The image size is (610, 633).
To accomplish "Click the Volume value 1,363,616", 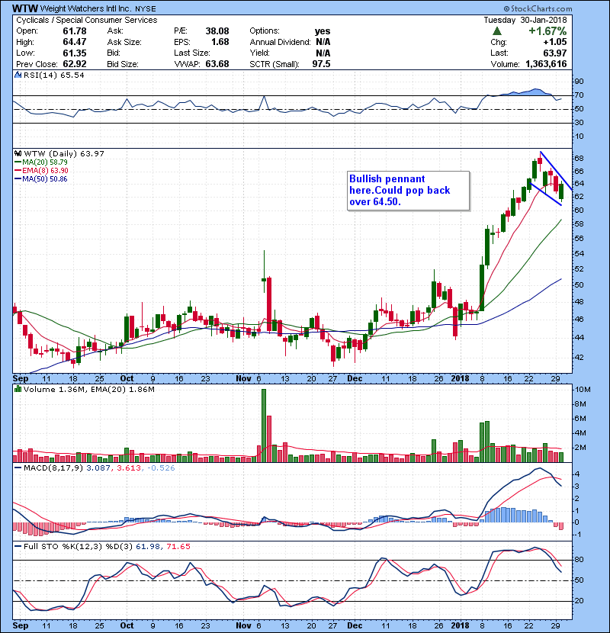I will pyautogui.click(x=546, y=64).
